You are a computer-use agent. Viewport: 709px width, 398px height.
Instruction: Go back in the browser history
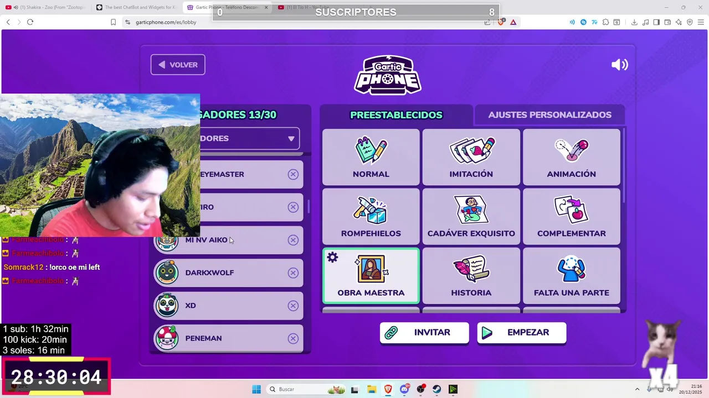(x=8, y=22)
